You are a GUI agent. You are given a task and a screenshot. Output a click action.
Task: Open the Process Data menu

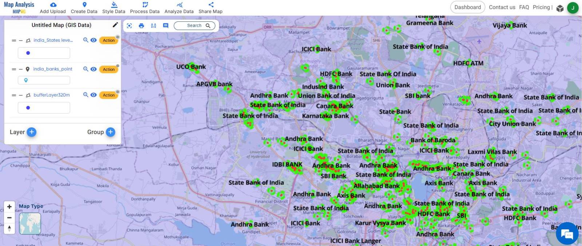click(x=145, y=8)
